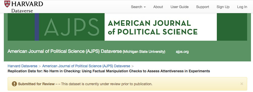Click the AJPS journal banner image
The image size is (253, 92).
tap(127, 27)
